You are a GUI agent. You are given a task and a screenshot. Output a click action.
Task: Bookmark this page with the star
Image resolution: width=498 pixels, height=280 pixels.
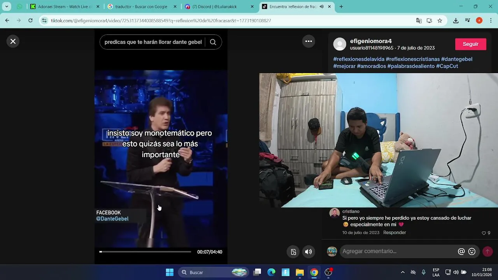[x=440, y=21]
